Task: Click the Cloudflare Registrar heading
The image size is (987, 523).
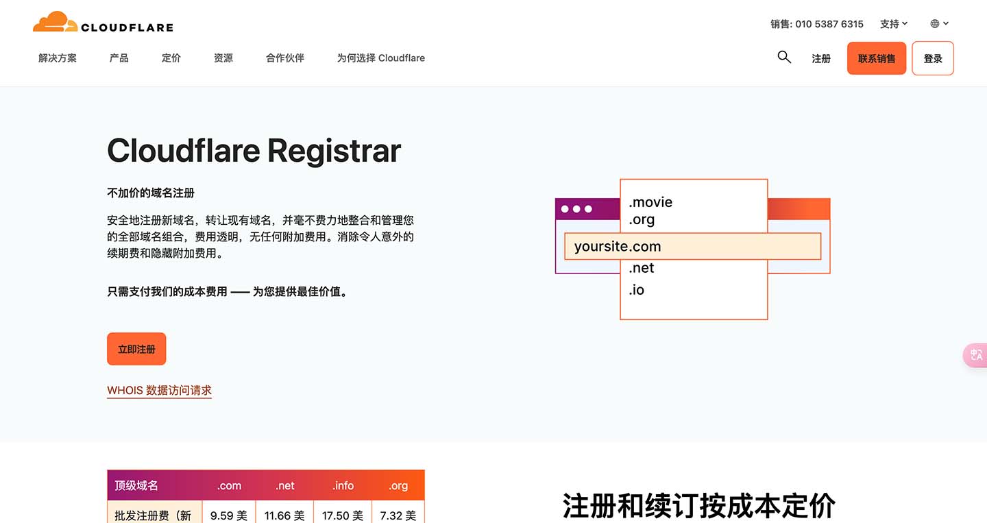Action: pyautogui.click(x=254, y=151)
